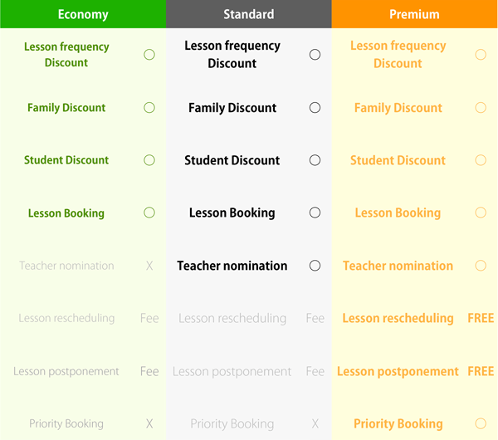Screen dimensions: 498x440
Task: Click the Standard Lesson Booking text
Action: click(232, 213)
